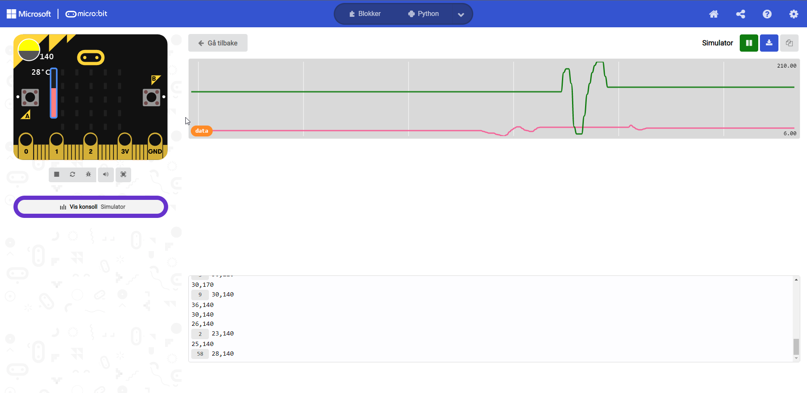Click console line 25,140
Image resolution: width=807 pixels, height=393 pixels.
pyautogui.click(x=203, y=344)
